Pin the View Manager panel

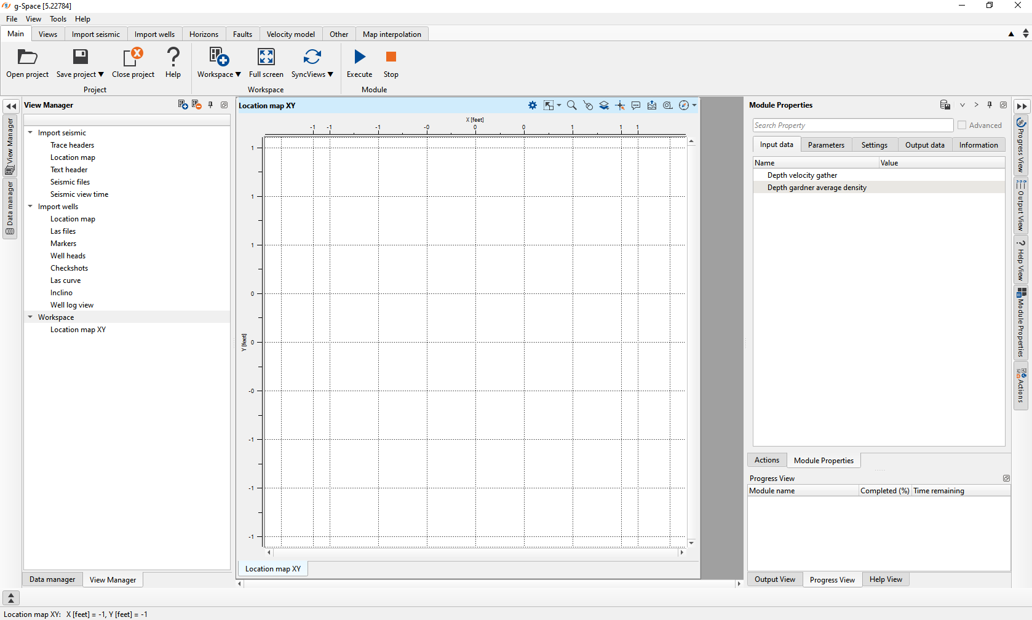pos(210,105)
